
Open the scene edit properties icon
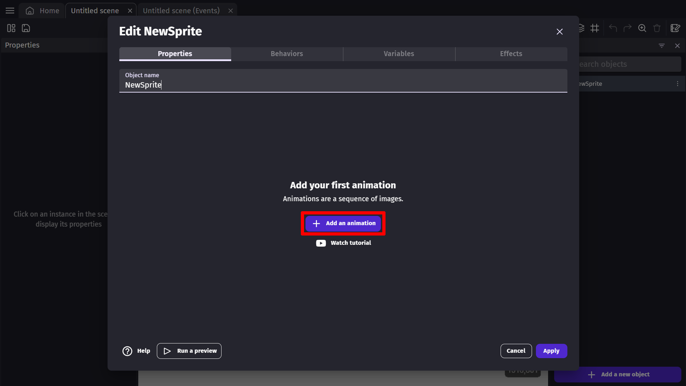coord(675,28)
